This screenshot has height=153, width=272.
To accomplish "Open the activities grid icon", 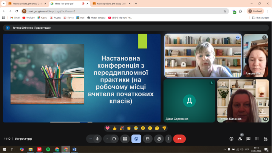I will pyautogui.click(x=257, y=139).
